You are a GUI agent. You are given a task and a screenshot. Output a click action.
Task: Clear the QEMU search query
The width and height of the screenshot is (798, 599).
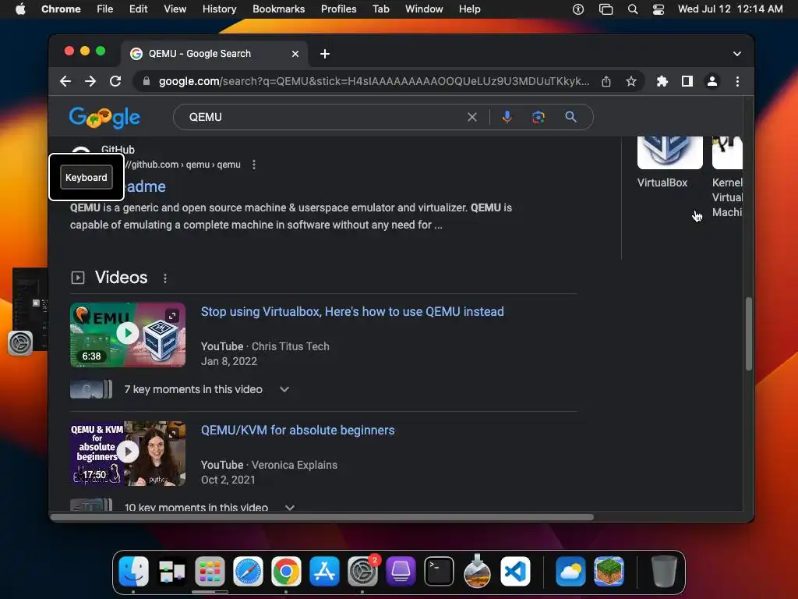point(472,117)
